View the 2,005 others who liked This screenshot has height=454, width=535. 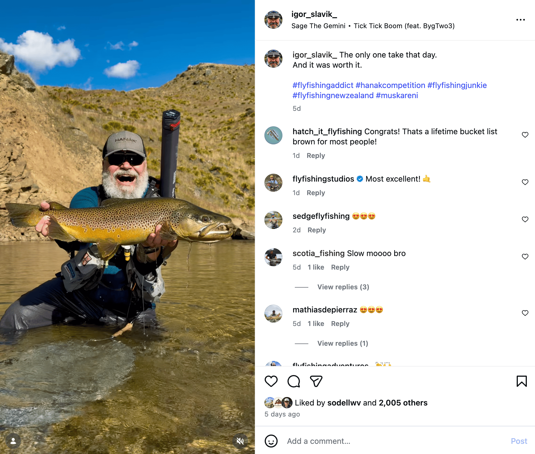pyautogui.click(x=403, y=403)
